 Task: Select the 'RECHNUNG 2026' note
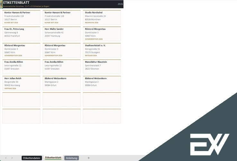[92, 23]
